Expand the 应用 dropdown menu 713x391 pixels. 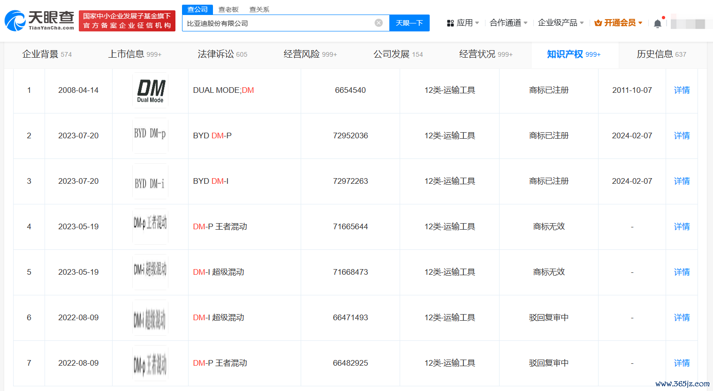click(463, 23)
